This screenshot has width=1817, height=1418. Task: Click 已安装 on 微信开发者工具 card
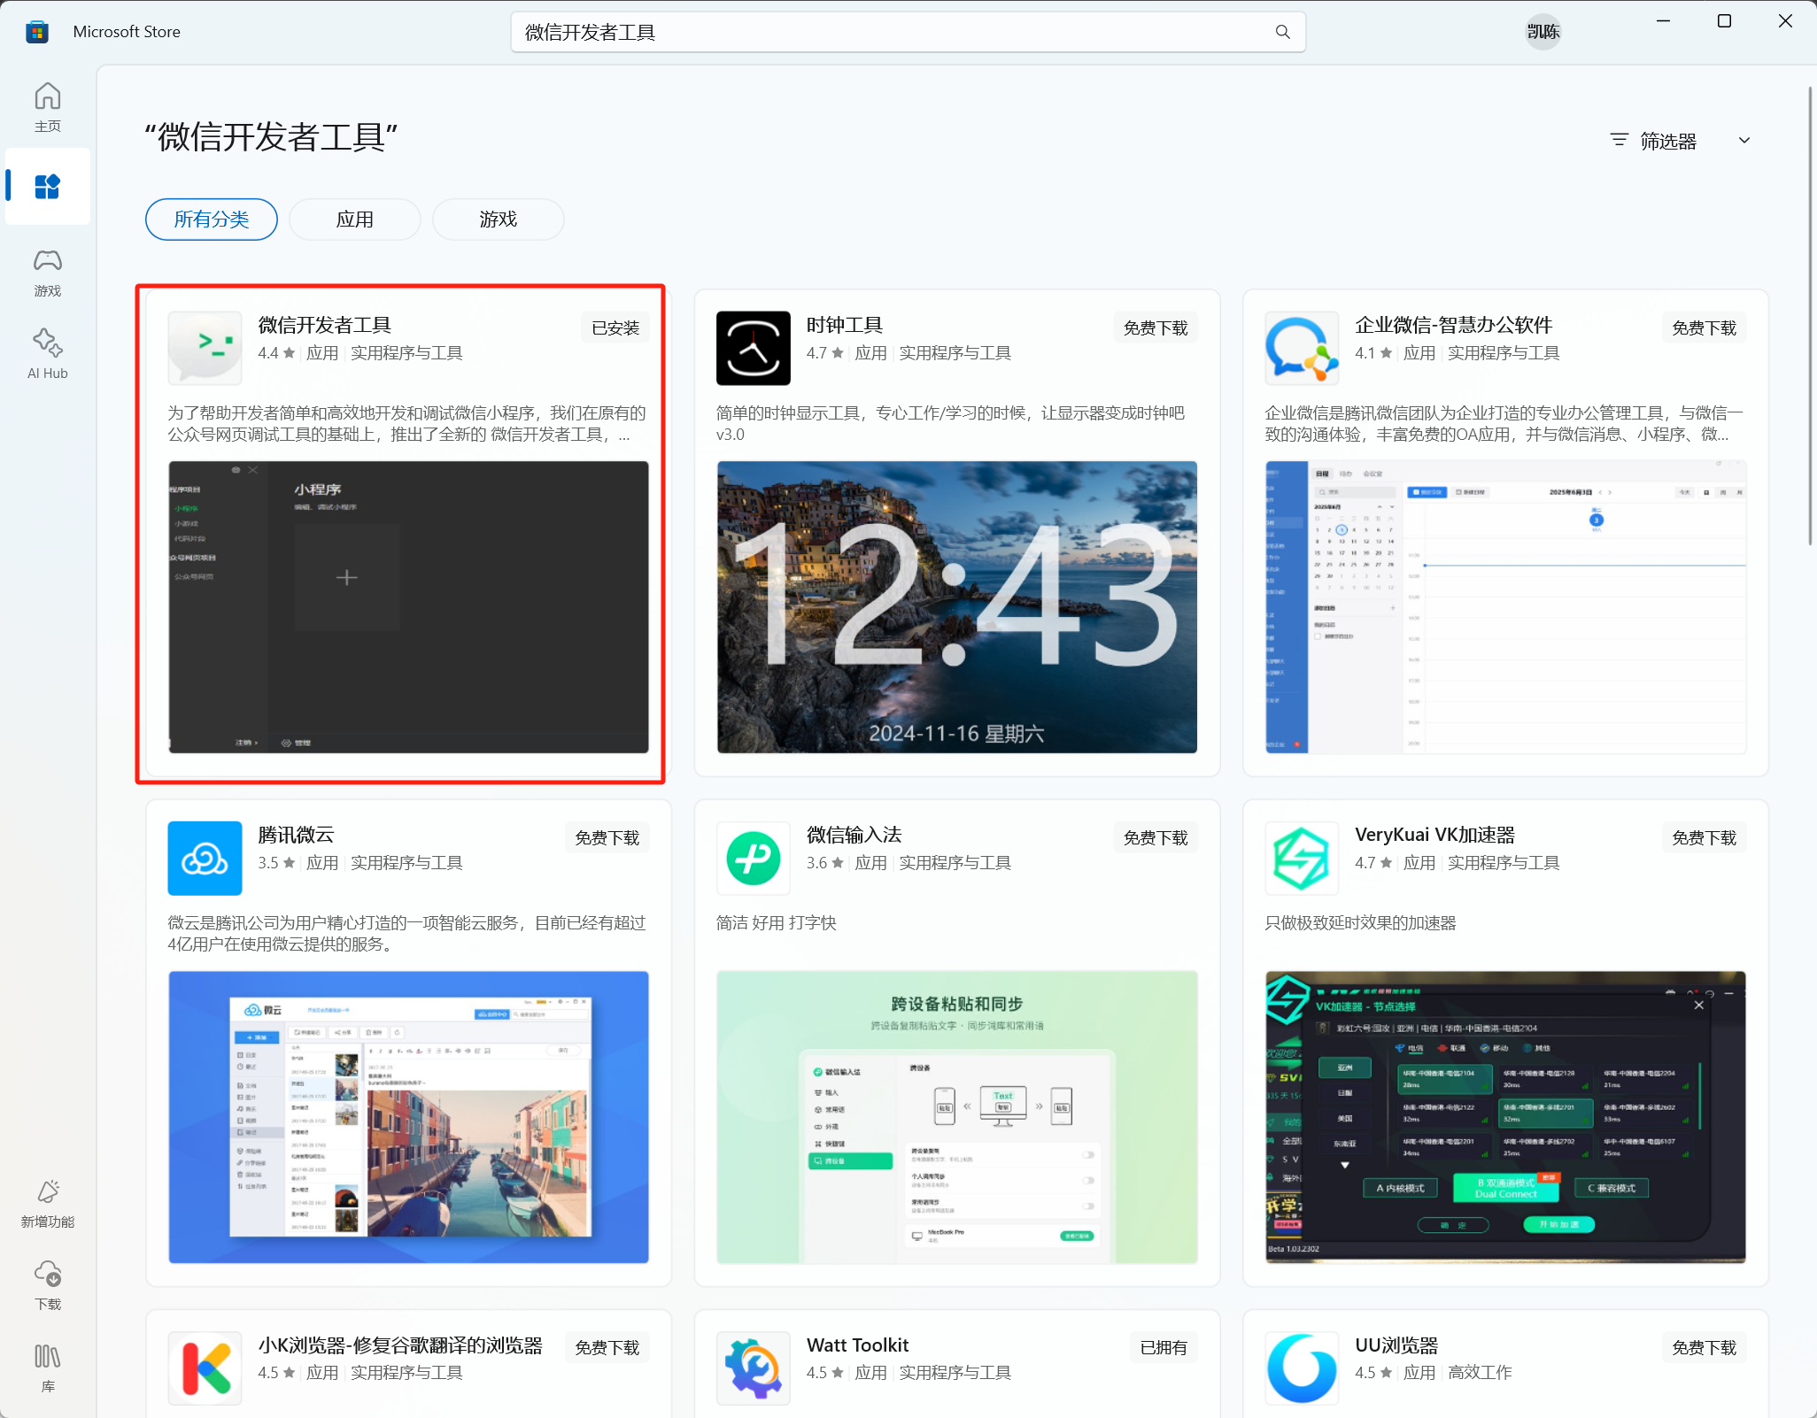tap(615, 327)
